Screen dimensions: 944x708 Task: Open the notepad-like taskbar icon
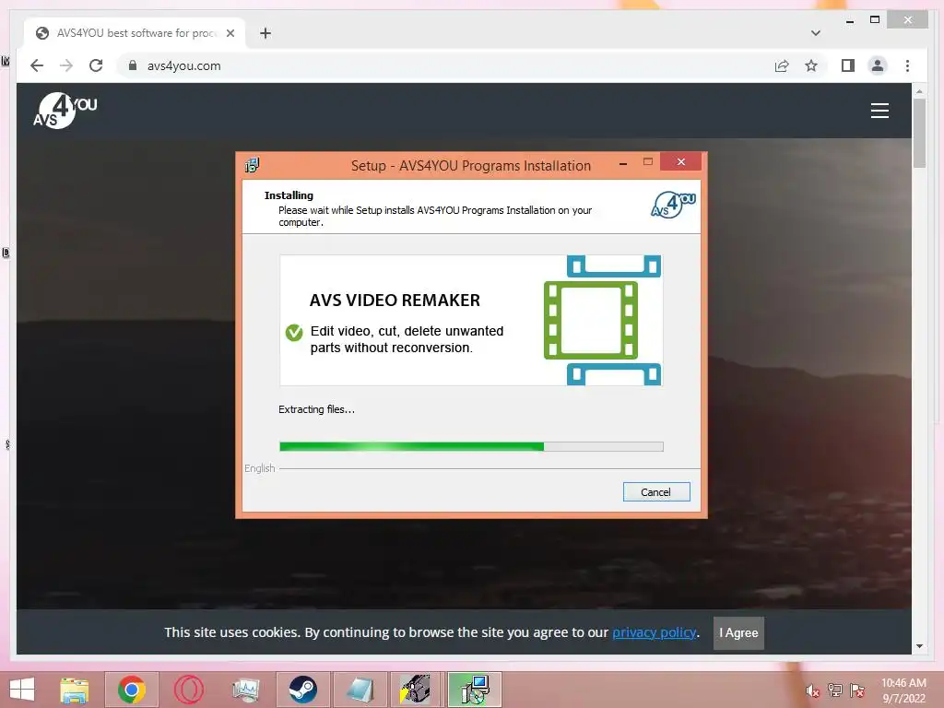point(360,690)
